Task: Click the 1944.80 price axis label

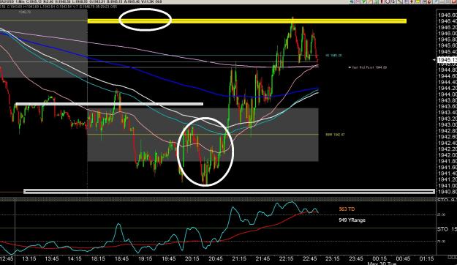Action: pyautogui.click(x=447, y=70)
